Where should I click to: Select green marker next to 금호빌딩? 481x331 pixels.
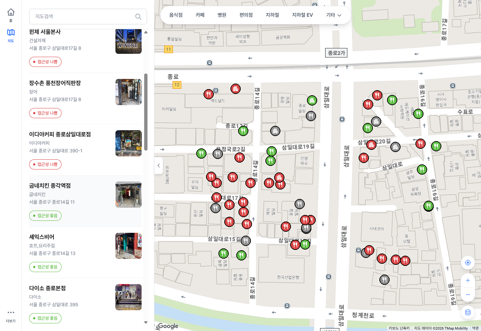click(422, 169)
